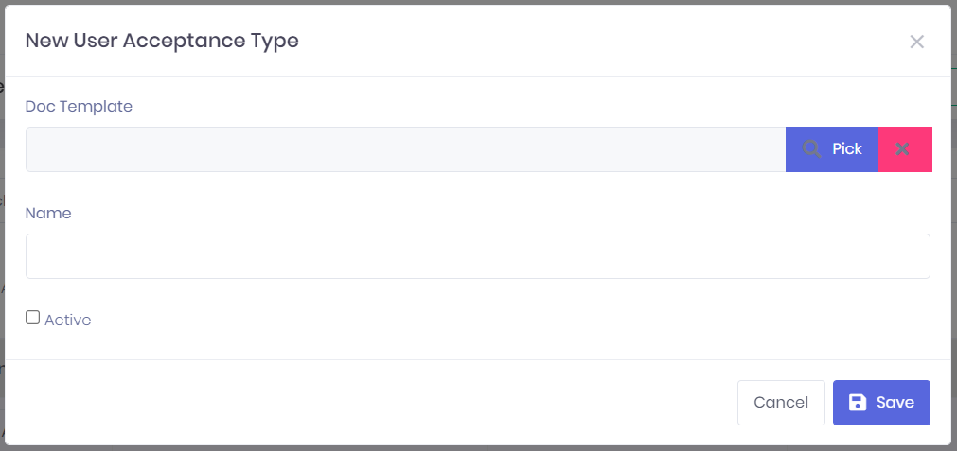The width and height of the screenshot is (957, 451).
Task: Click the Save text label
Action: tap(895, 403)
